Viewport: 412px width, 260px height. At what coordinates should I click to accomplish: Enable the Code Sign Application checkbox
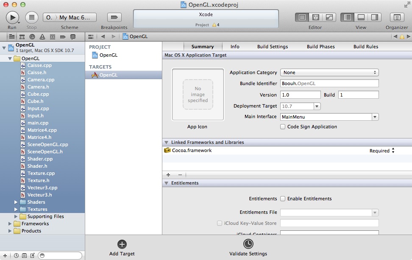283,127
